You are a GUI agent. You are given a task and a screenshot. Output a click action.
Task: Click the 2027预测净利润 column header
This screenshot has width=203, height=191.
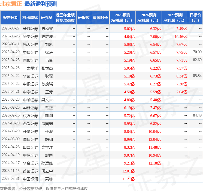(x=175, y=18)
